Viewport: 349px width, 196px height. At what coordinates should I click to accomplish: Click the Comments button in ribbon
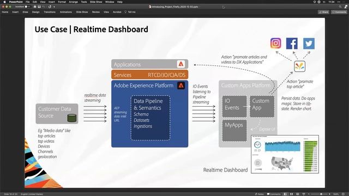[x=339, y=12]
